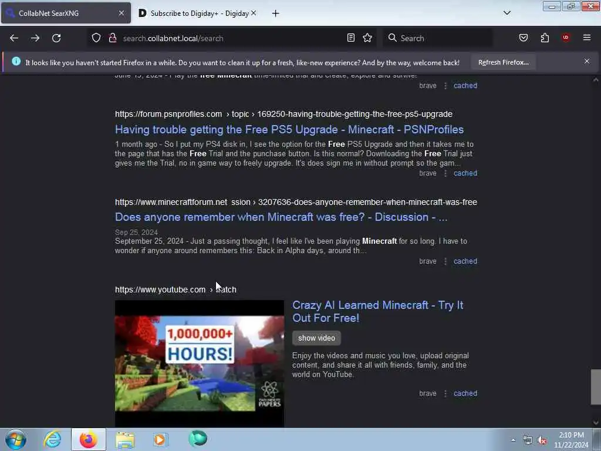Click the Sep 25, 2024 date text

point(136,233)
